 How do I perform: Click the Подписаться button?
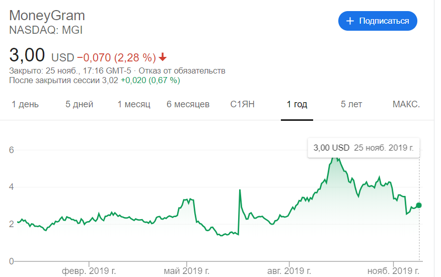tap(378, 21)
